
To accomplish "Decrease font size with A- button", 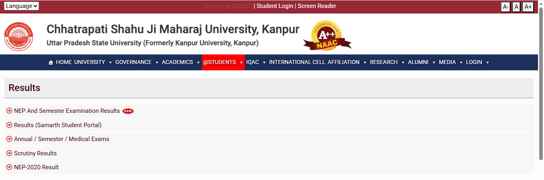I will coord(506,7).
